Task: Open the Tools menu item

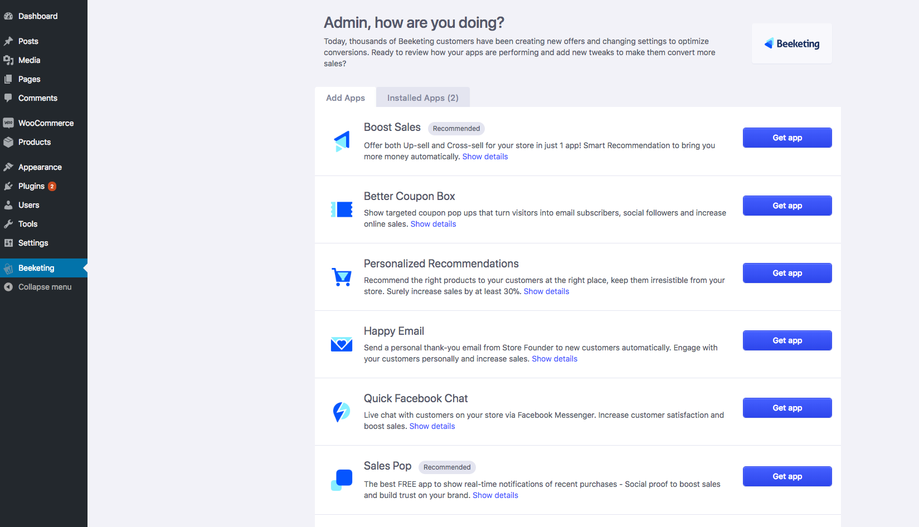Action: [x=43, y=224]
